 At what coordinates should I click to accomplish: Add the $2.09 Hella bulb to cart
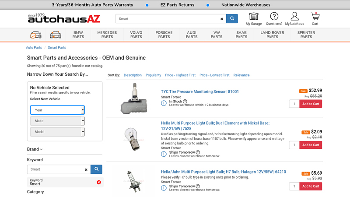(311, 145)
